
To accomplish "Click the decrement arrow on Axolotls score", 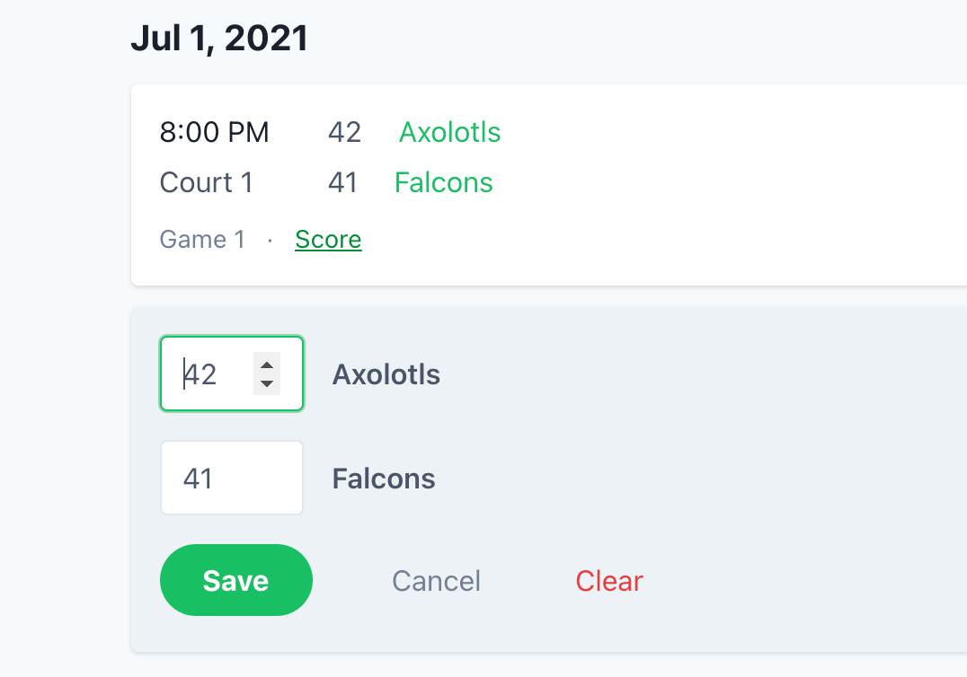I will pyautogui.click(x=266, y=385).
